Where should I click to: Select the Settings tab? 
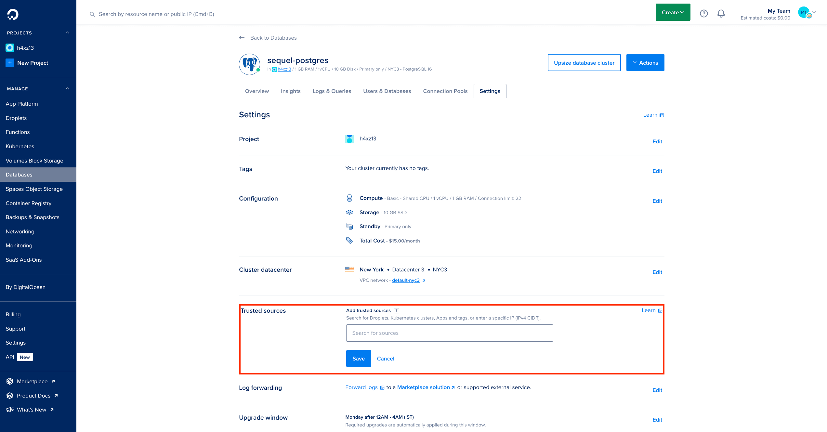(x=490, y=91)
